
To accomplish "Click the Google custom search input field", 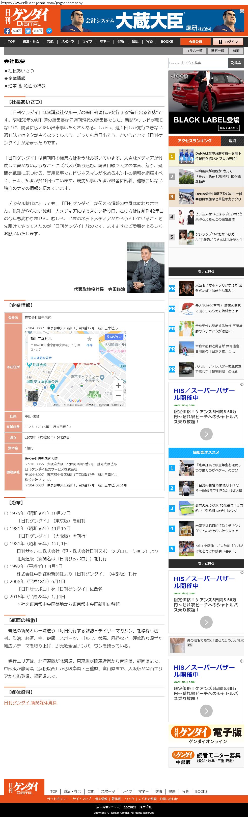I will (198, 63).
